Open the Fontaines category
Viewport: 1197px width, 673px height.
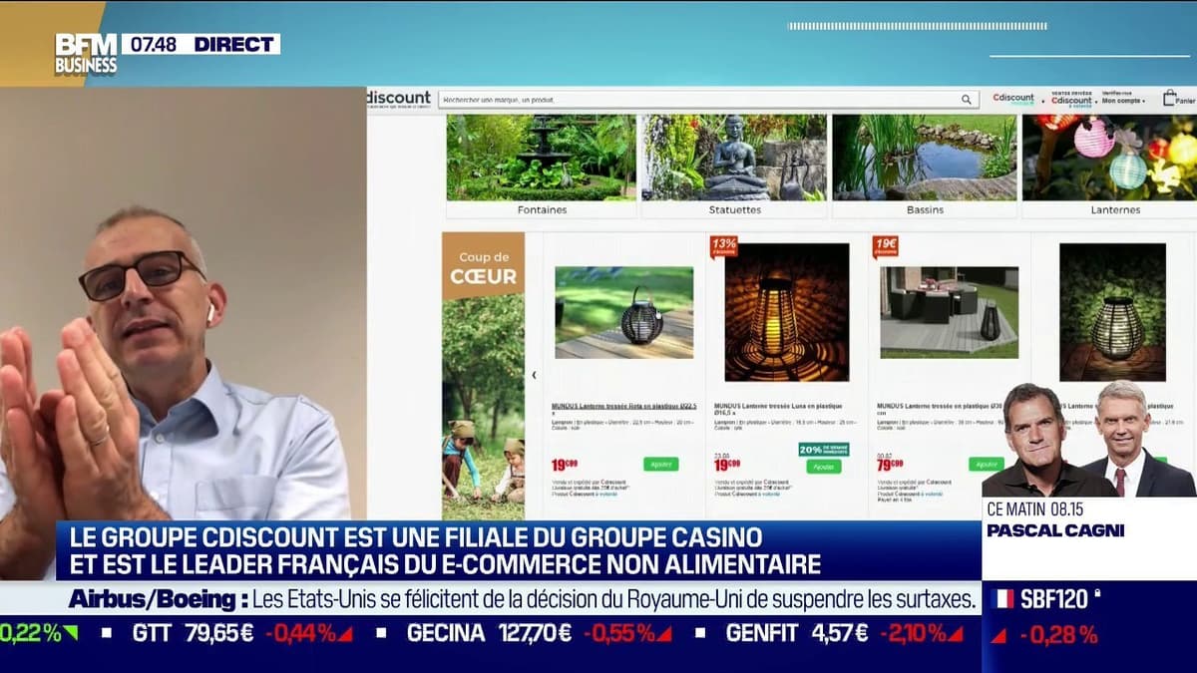click(x=542, y=210)
